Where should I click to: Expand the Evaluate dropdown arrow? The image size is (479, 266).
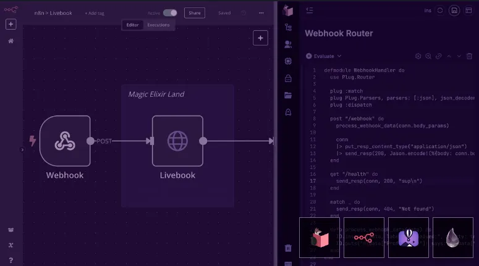tap(339, 56)
